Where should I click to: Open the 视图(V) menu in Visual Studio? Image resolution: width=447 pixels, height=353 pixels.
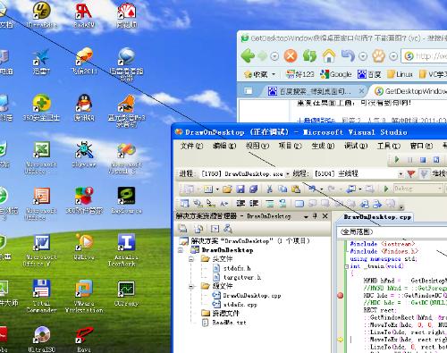click(257, 146)
